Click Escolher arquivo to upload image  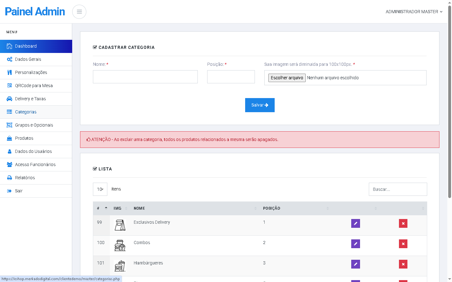[287, 78]
